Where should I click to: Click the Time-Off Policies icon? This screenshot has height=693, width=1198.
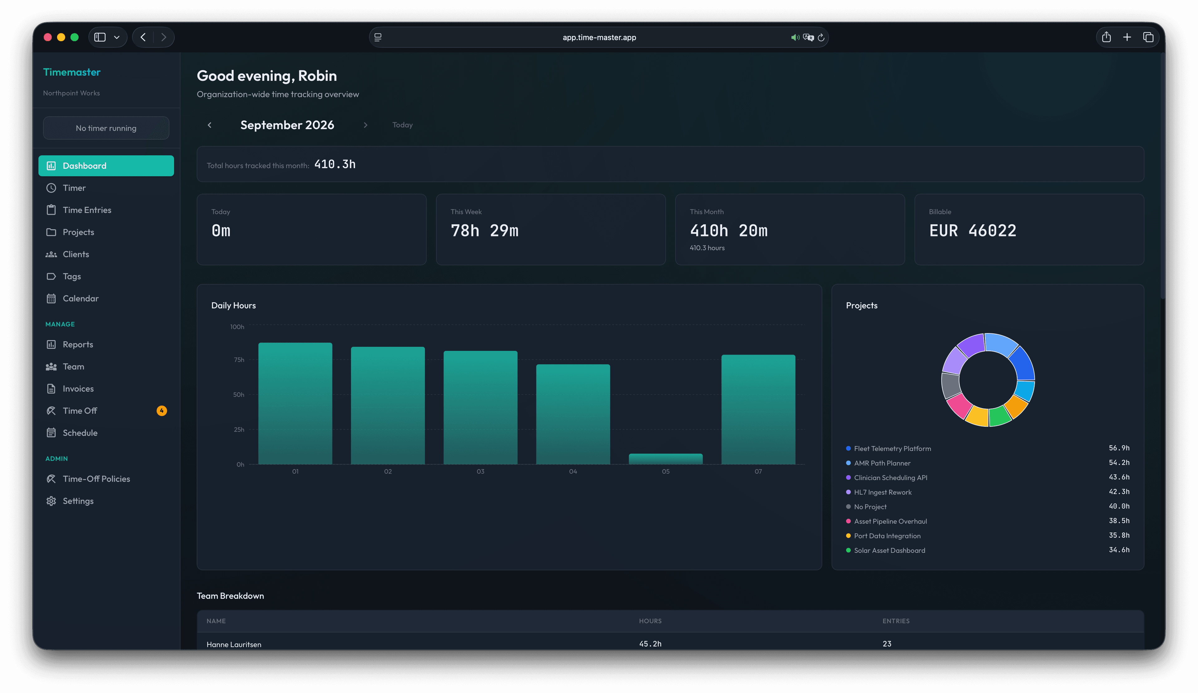click(x=51, y=479)
